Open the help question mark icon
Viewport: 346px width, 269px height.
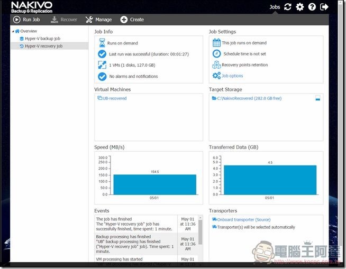pyautogui.click(x=312, y=7)
